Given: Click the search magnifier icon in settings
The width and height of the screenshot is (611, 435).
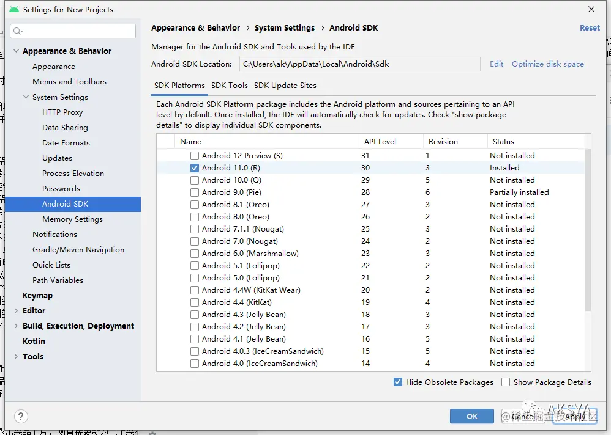Looking at the screenshot, I should click(x=18, y=31).
